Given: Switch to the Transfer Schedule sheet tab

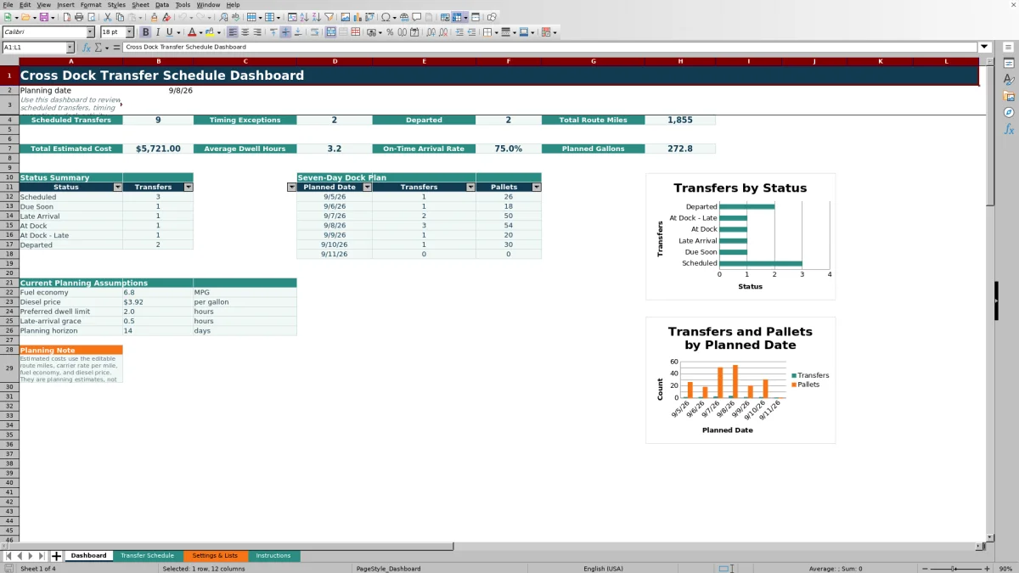Looking at the screenshot, I should (147, 556).
